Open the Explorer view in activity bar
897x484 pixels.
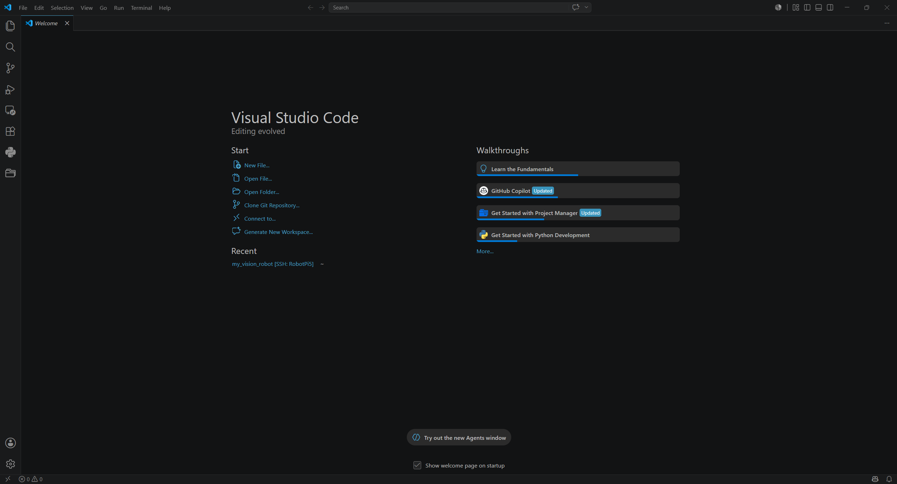(11, 26)
